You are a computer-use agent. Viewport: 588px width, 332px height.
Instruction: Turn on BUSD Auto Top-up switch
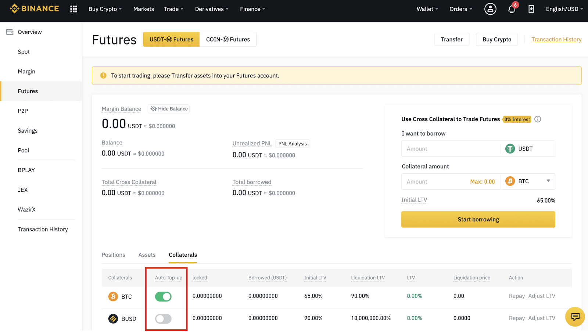[163, 318]
